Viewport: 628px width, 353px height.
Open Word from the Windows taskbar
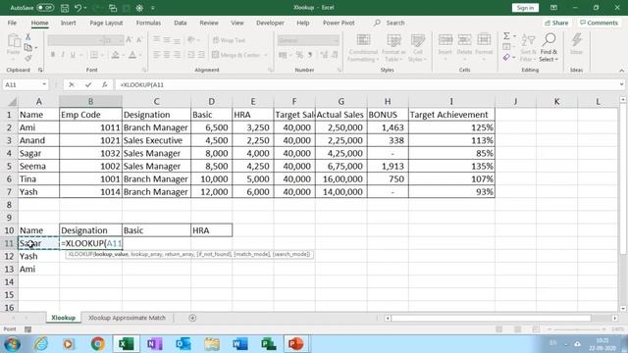click(239, 344)
